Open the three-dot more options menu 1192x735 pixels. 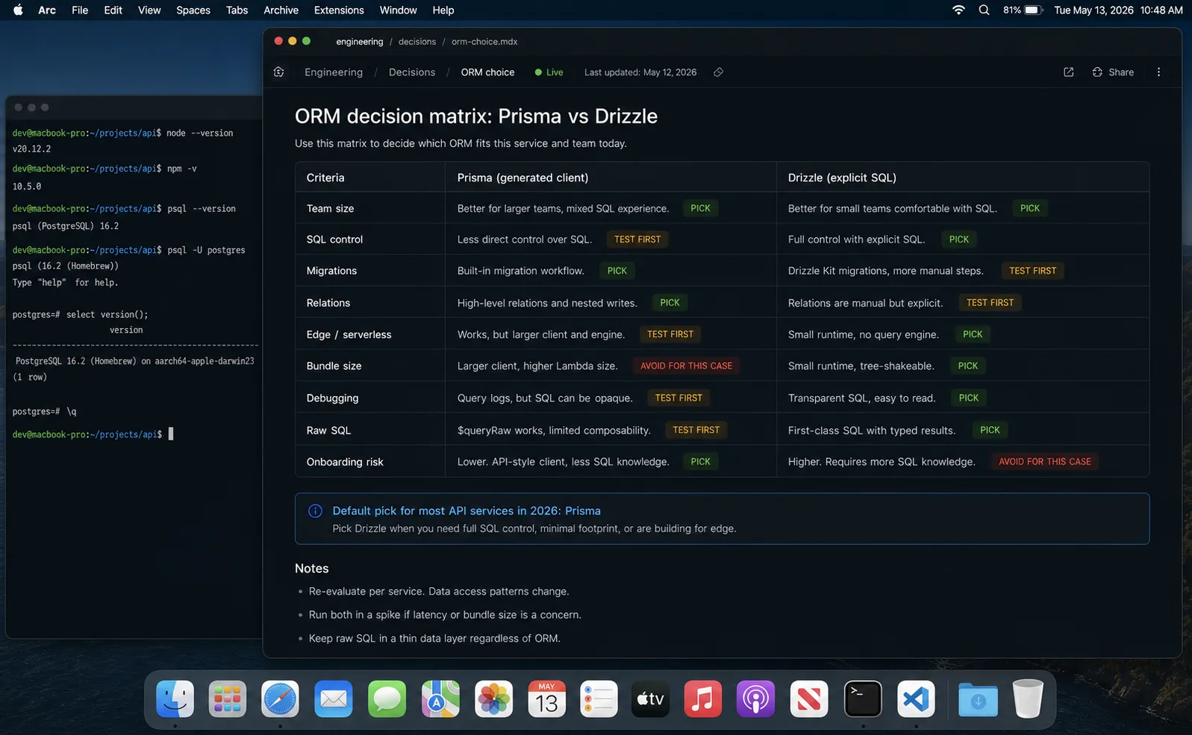[1158, 72]
